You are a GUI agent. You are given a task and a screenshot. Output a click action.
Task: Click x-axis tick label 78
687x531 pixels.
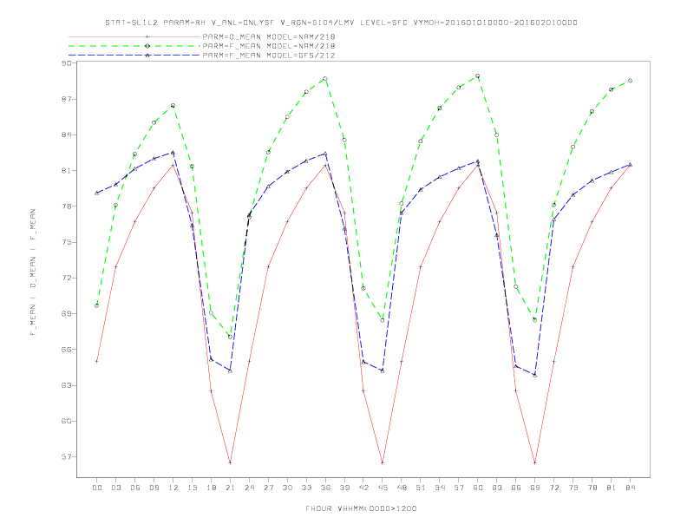point(592,488)
